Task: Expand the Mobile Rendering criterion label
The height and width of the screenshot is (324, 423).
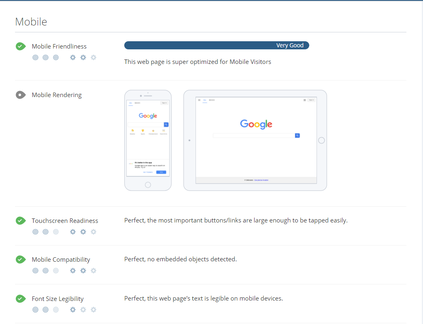Action: pos(57,95)
